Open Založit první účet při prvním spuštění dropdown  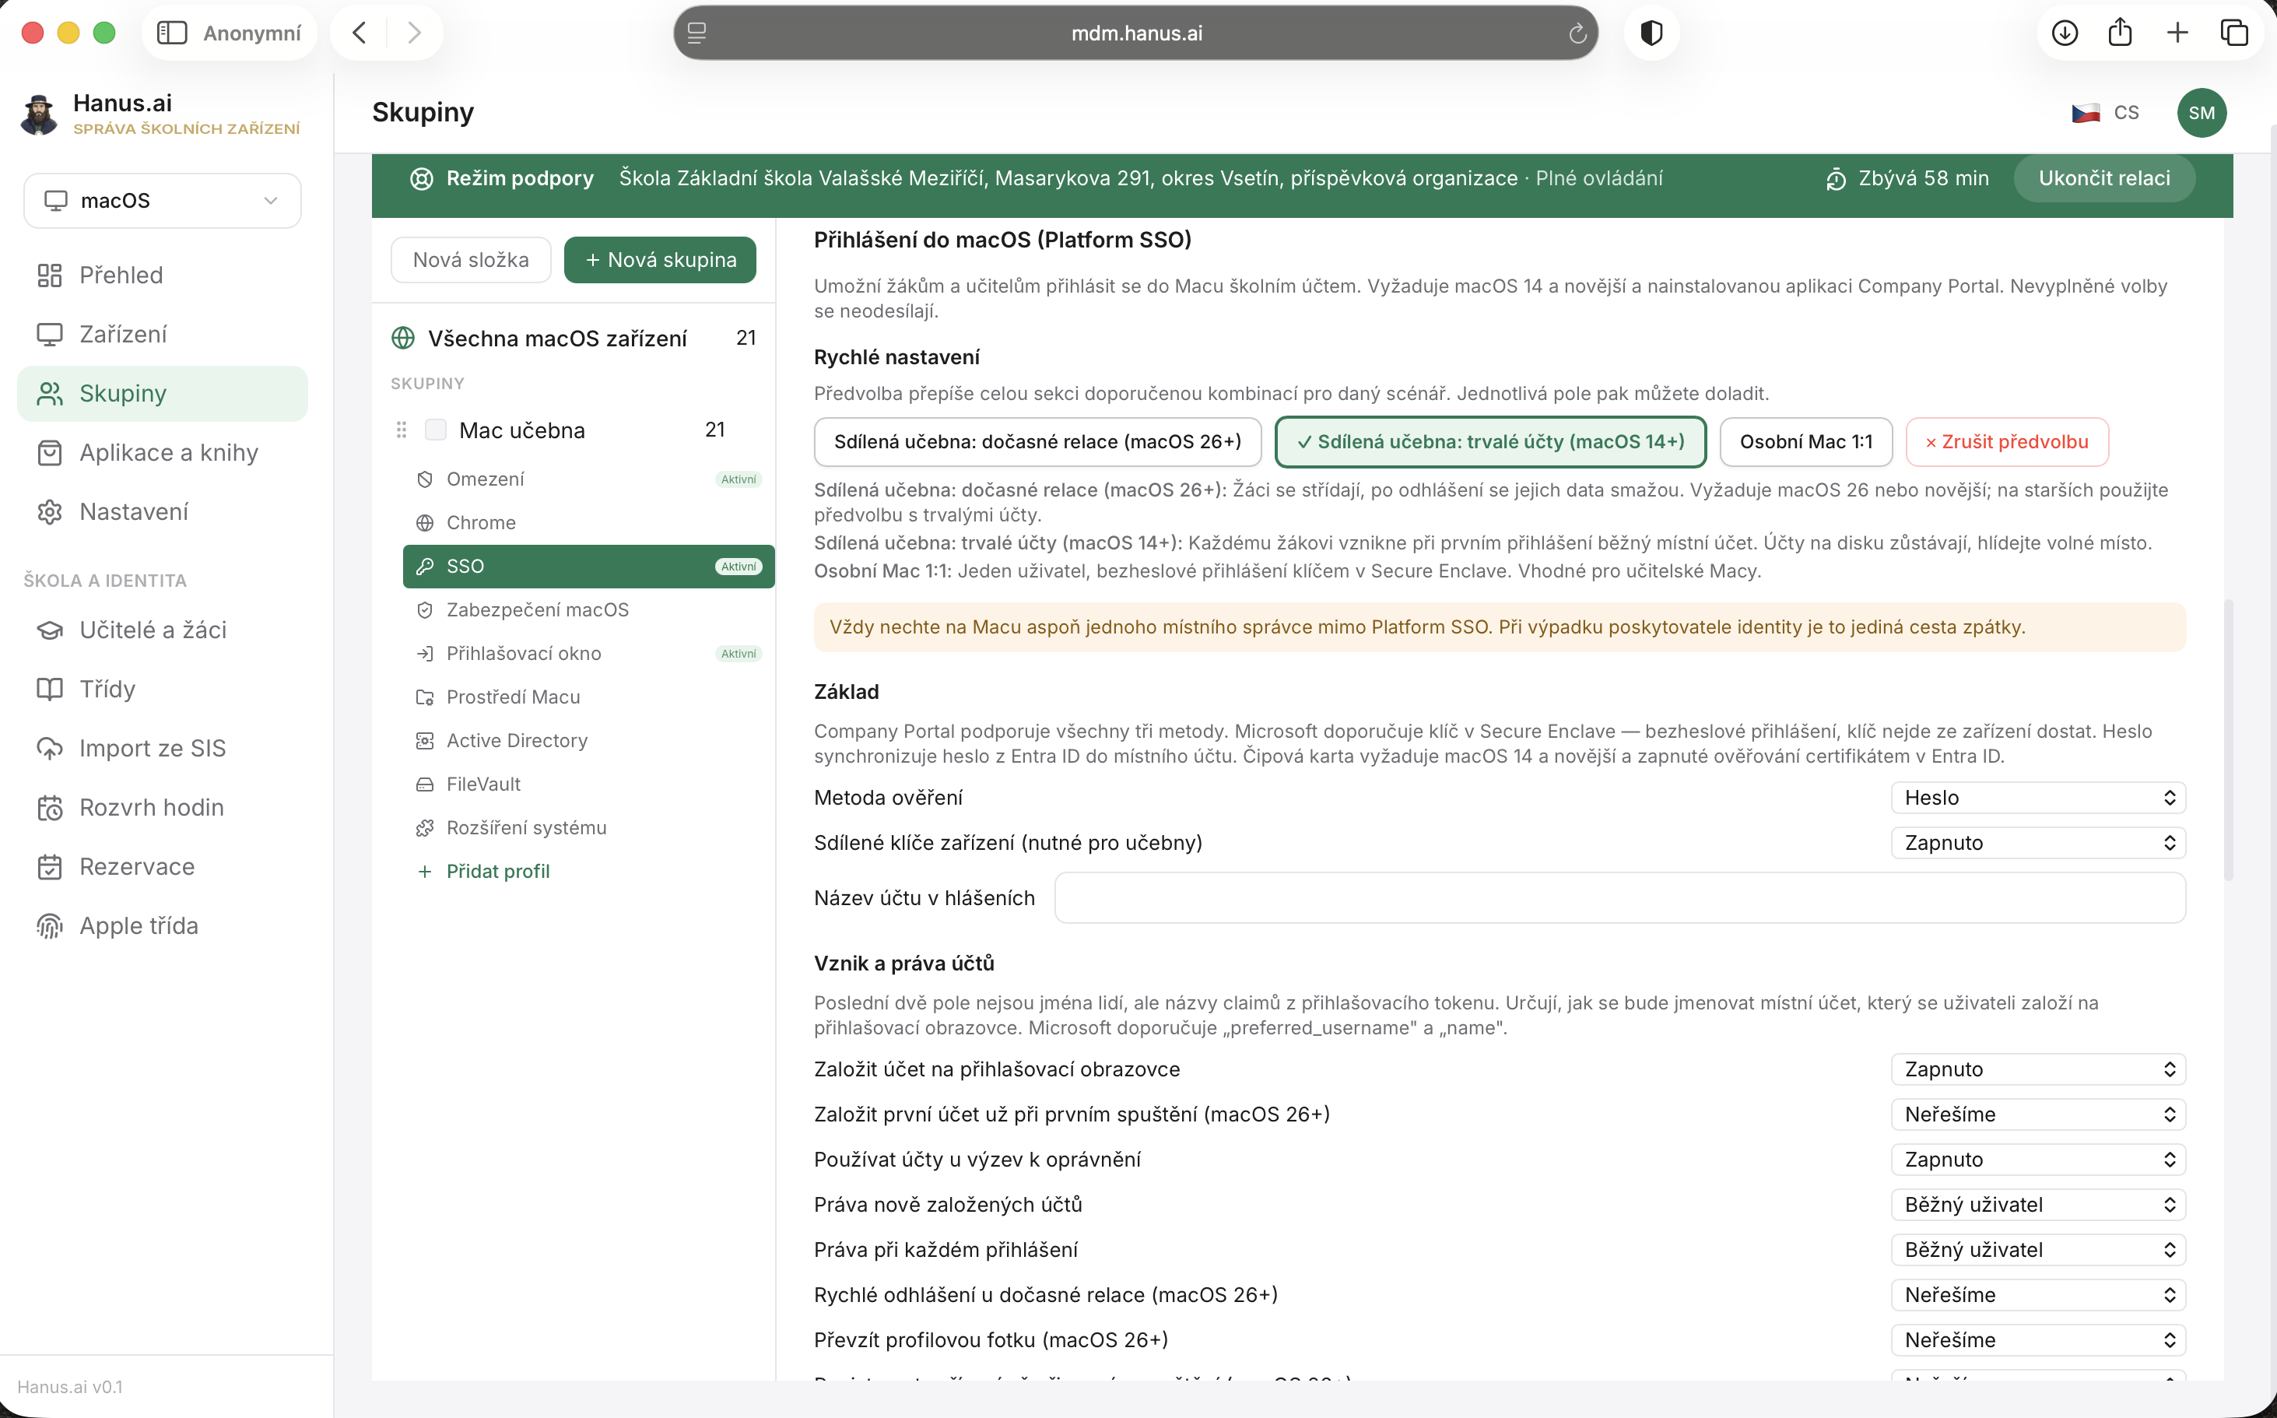point(2038,1114)
